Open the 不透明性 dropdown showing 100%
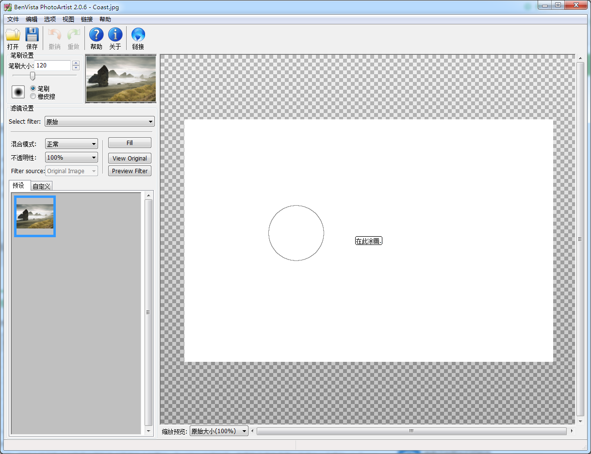 tap(71, 158)
